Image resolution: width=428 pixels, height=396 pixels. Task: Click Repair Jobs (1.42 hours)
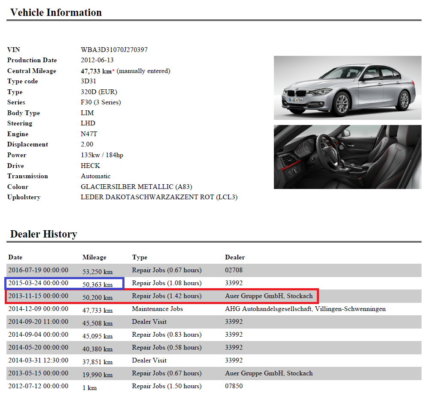(167, 296)
